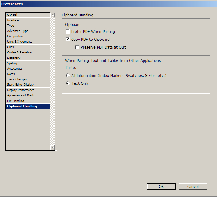
Task: Click the category list scroll down arrow
Action: (x=53, y=148)
